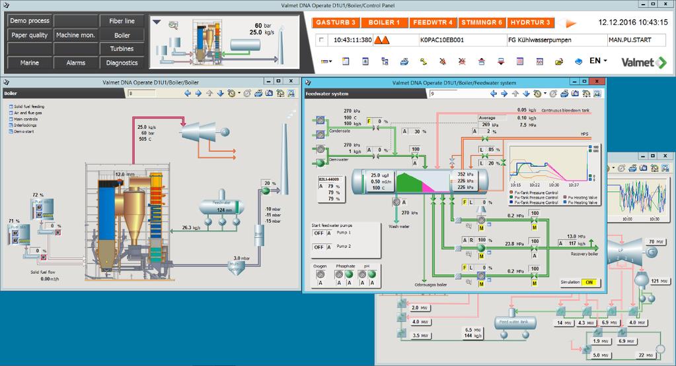Click the page number field in Boiler window
This screenshot has width=676, height=366.
click(x=141, y=94)
